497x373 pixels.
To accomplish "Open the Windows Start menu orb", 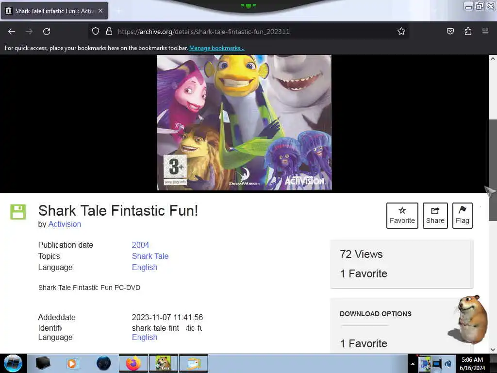I will (13, 363).
